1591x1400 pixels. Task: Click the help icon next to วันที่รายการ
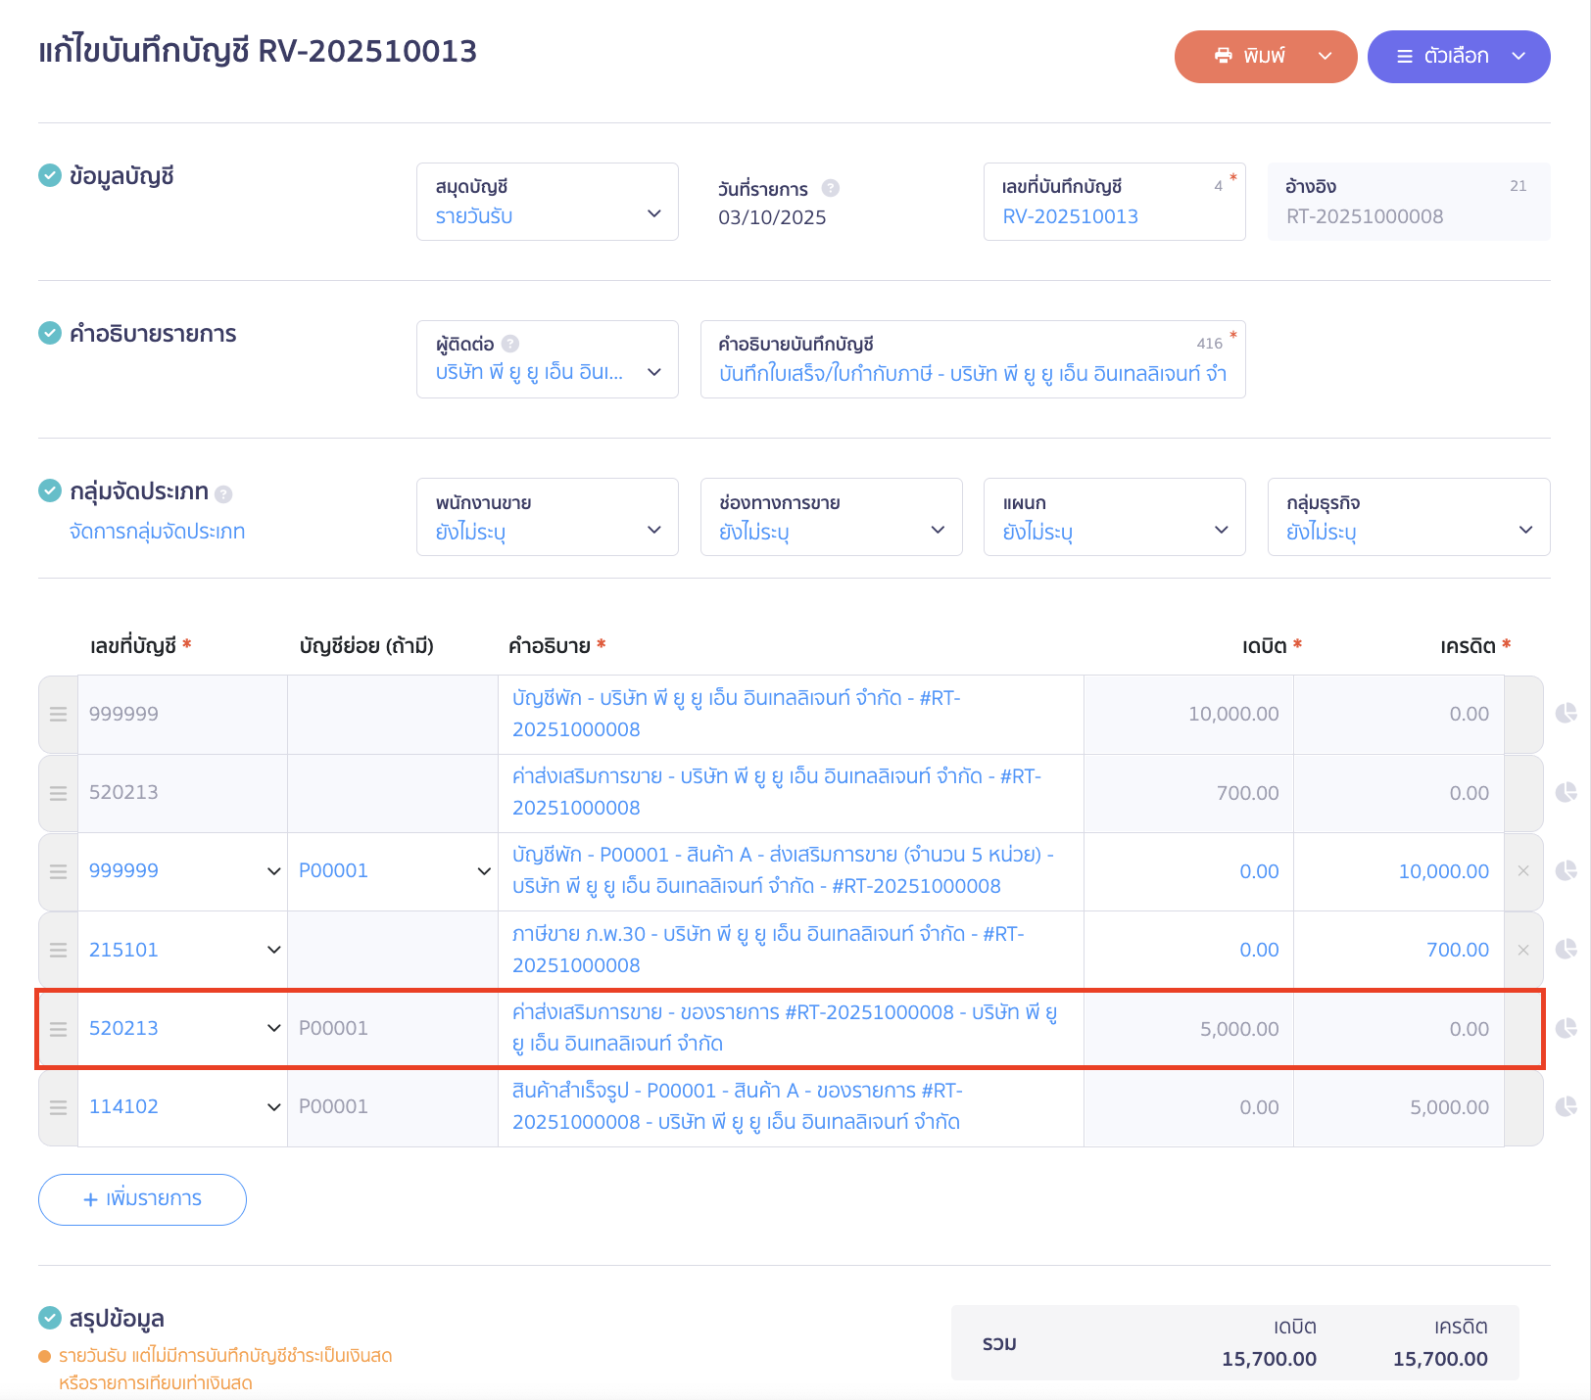click(x=831, y=188)
